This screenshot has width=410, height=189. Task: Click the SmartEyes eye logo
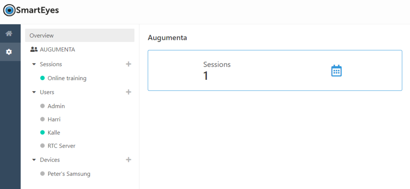click(10, 10)
